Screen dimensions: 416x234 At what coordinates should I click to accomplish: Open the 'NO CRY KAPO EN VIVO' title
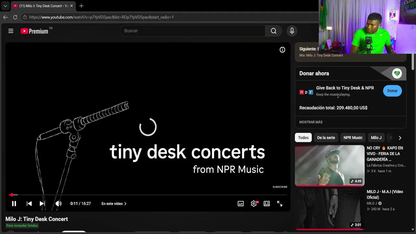tap(385, 154)
